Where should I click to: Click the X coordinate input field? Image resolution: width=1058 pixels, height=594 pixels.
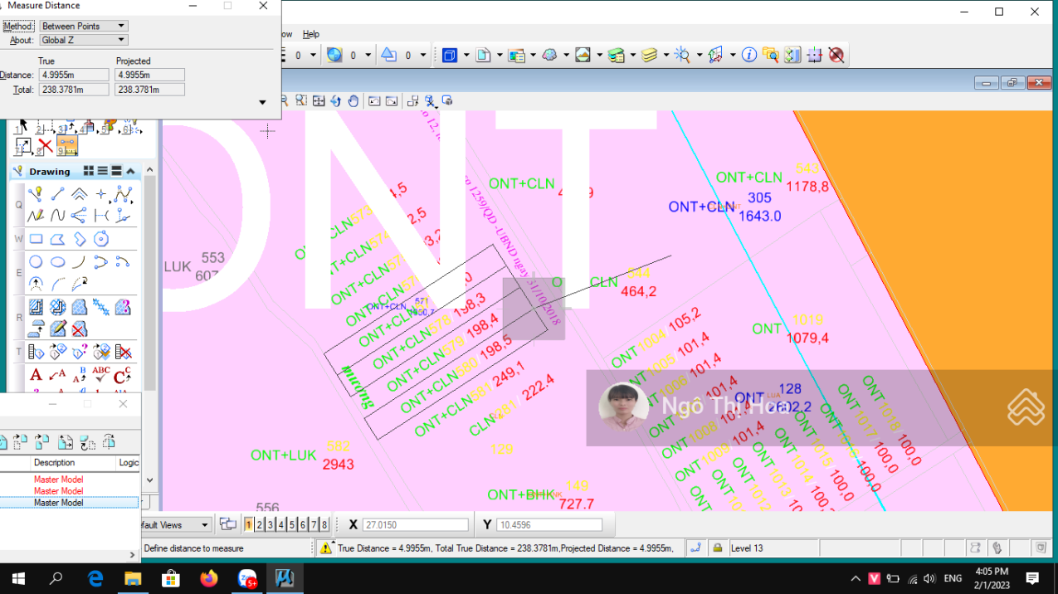click(415, 525)
